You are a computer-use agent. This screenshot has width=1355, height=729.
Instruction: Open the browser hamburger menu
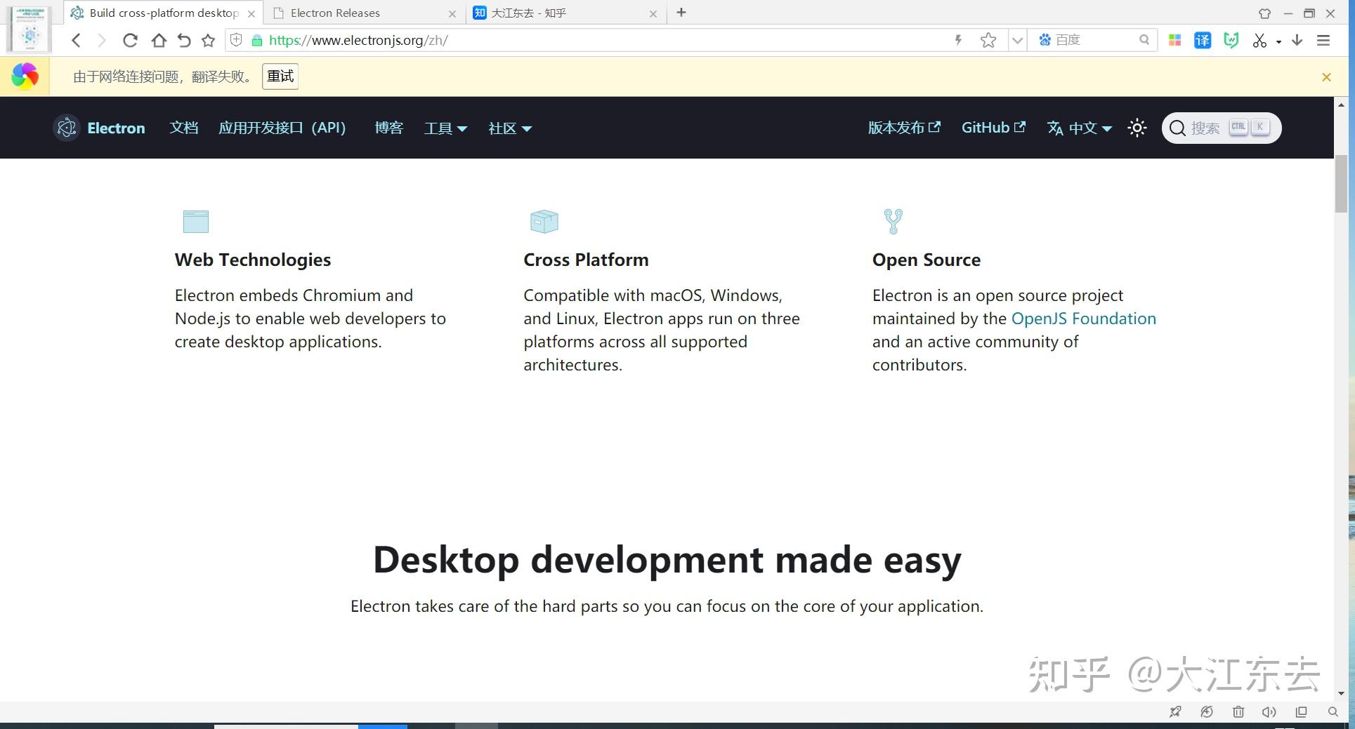click(x=1323, y=41)
